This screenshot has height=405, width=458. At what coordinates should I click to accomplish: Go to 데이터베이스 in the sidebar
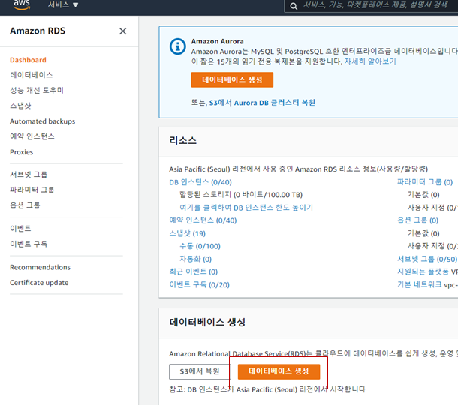[x=32, y=75]
